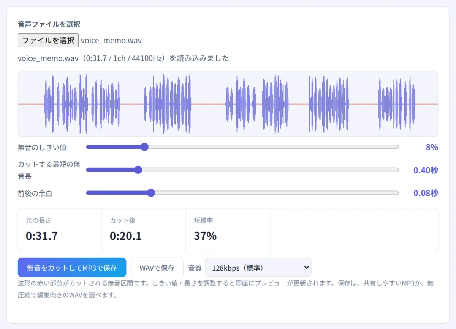Open the 音質 128kbps（標準） dropdown
The width and height of the screenshot is (456, 329).
pyautogui.click(x=258, y=268)
